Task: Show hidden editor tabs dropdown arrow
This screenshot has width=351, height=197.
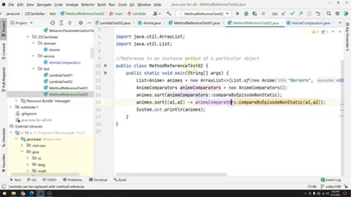Action: [340, 23]
